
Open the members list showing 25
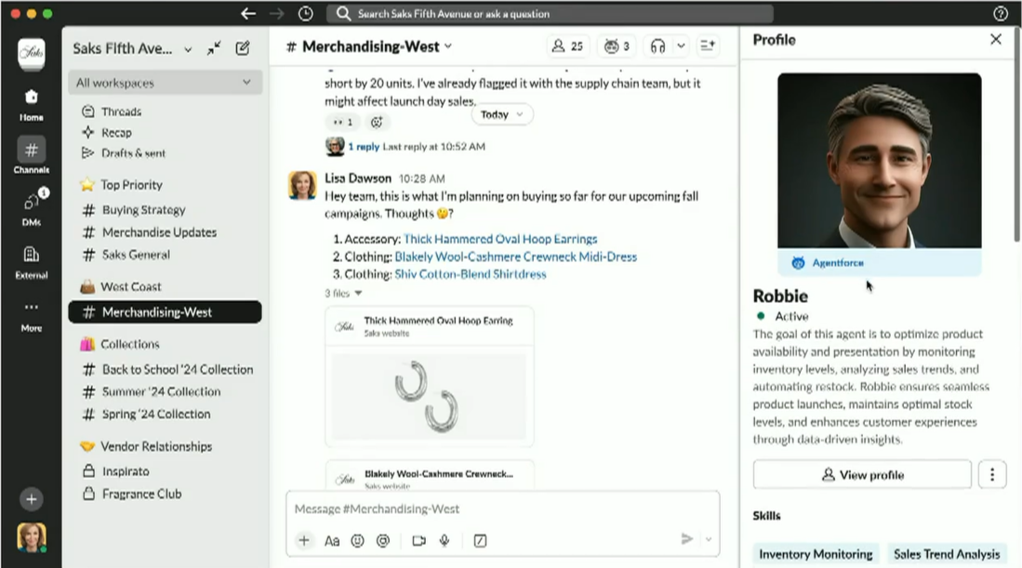pyautogui.click(x=567, y=46)
